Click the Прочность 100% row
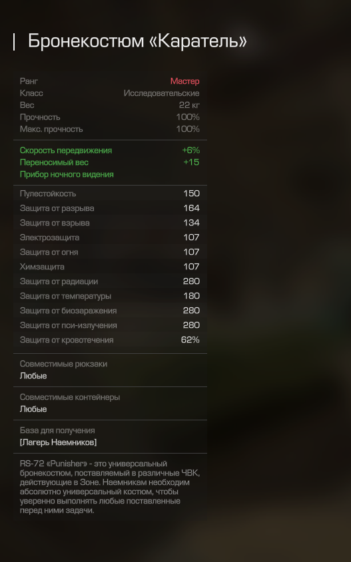 [110, 117]
